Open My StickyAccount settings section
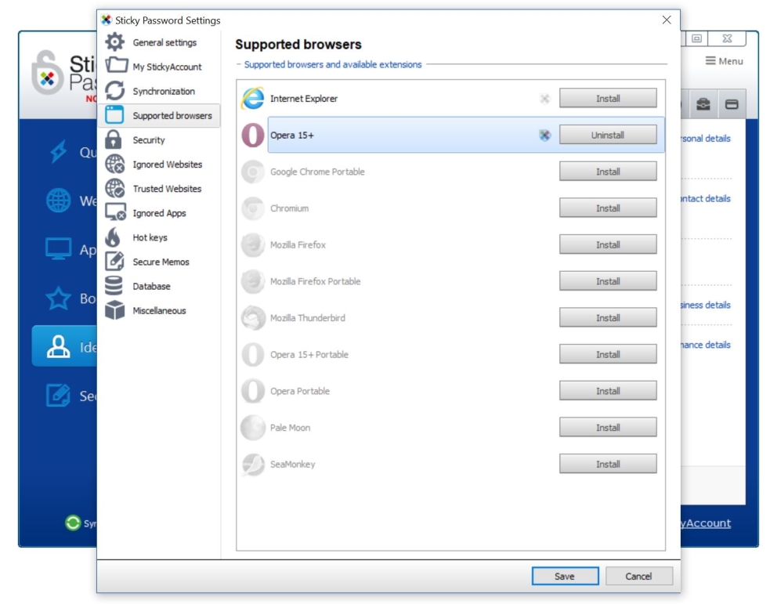The image size is (770, 604). tap(167, 67)
